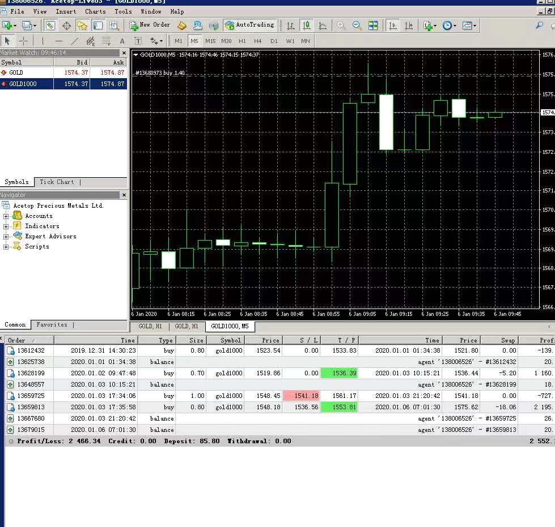Open the Strategy Tester icon
The image size is (555, 527).
(114, 25)
